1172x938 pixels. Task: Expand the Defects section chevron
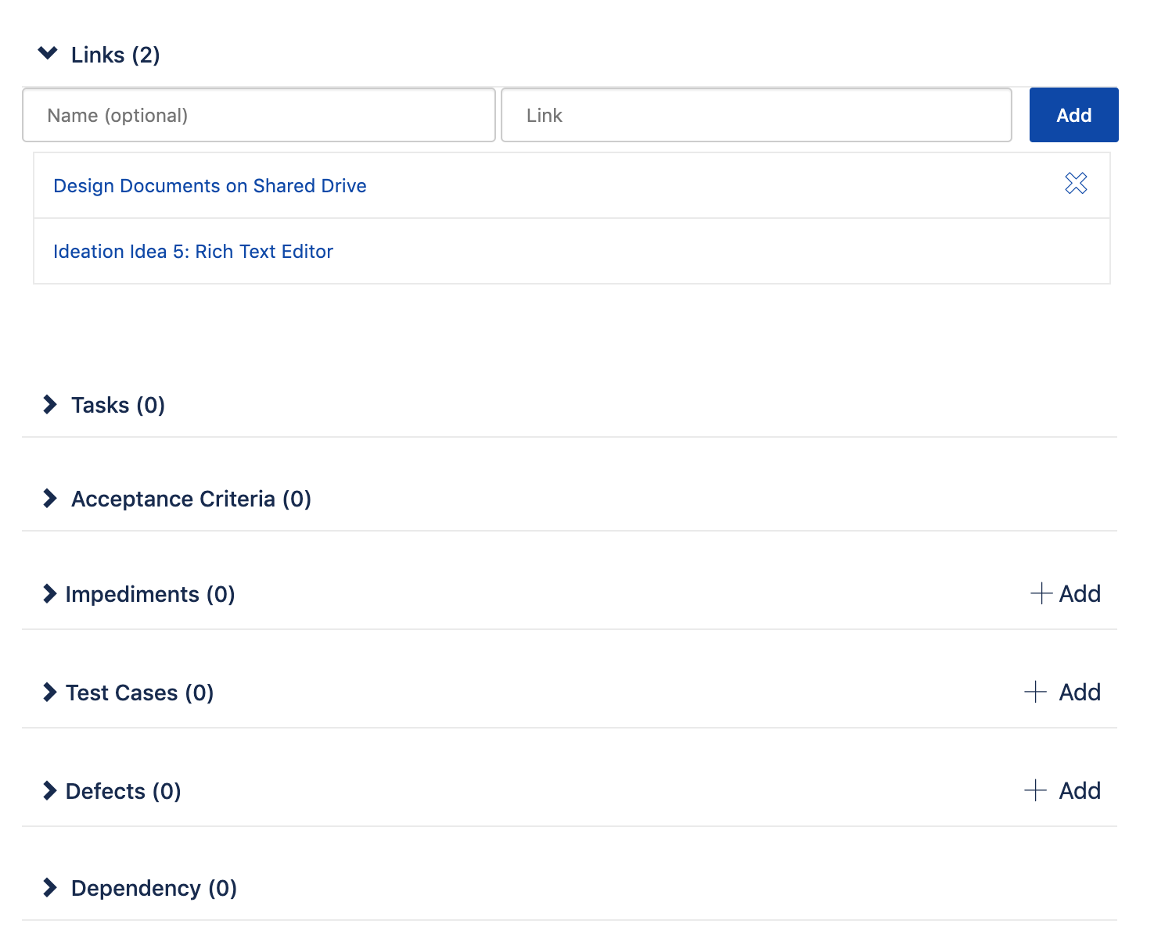(x=50, y=790)
